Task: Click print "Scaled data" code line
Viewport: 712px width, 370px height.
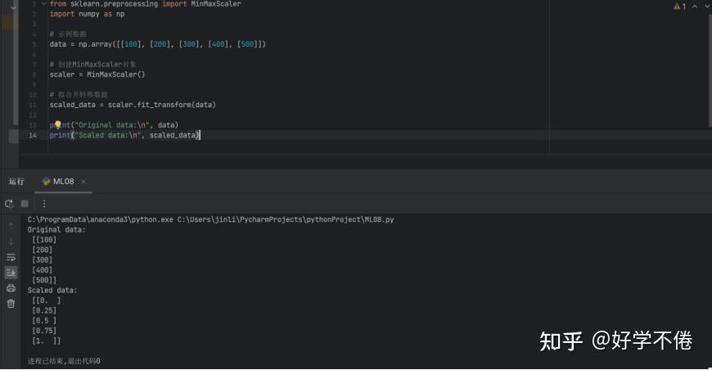Action: (x=125, y=135)
